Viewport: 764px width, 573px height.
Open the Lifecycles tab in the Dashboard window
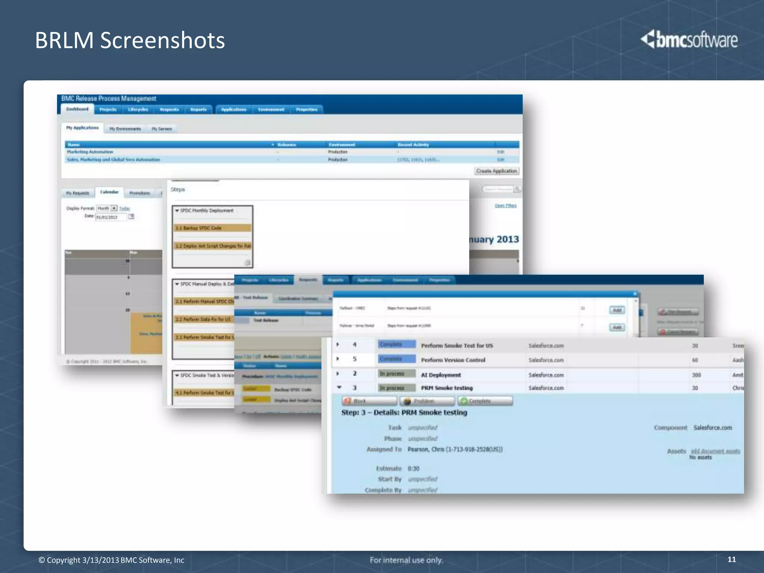pyautogui.click(x=138, y=110)
